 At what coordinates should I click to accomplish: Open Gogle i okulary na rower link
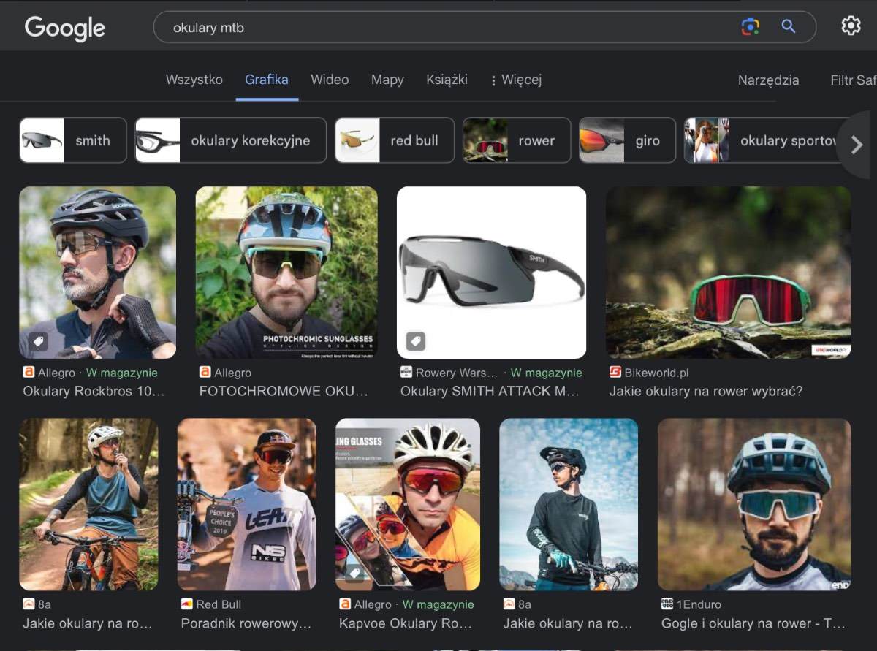click(x=753, y=623)
